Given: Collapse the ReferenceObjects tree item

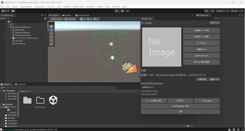Looking at the screenshot, I should 9,27.
